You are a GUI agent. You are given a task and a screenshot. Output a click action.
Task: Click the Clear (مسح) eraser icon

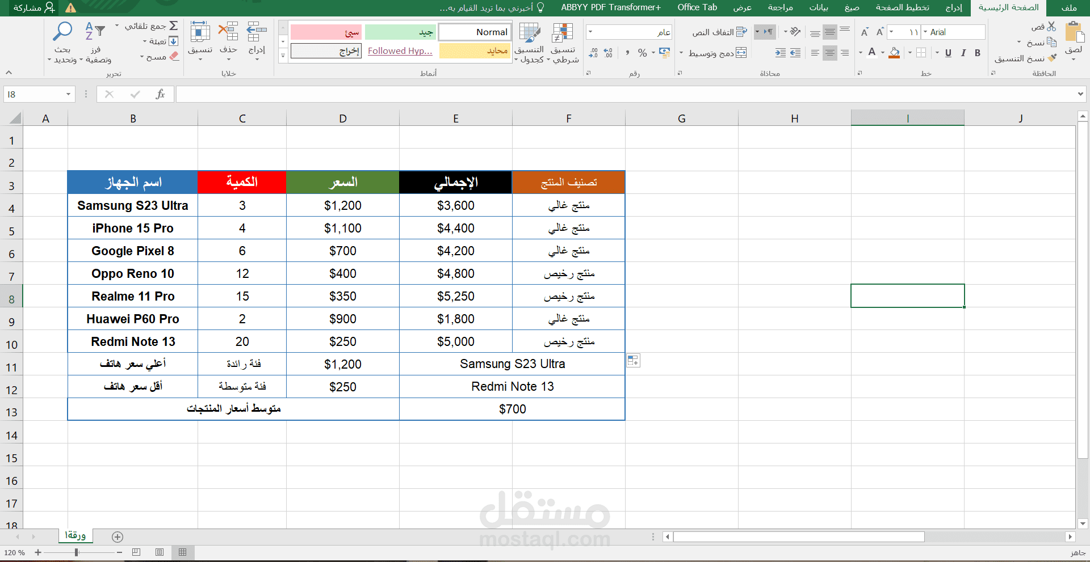[x=174, y=56]
